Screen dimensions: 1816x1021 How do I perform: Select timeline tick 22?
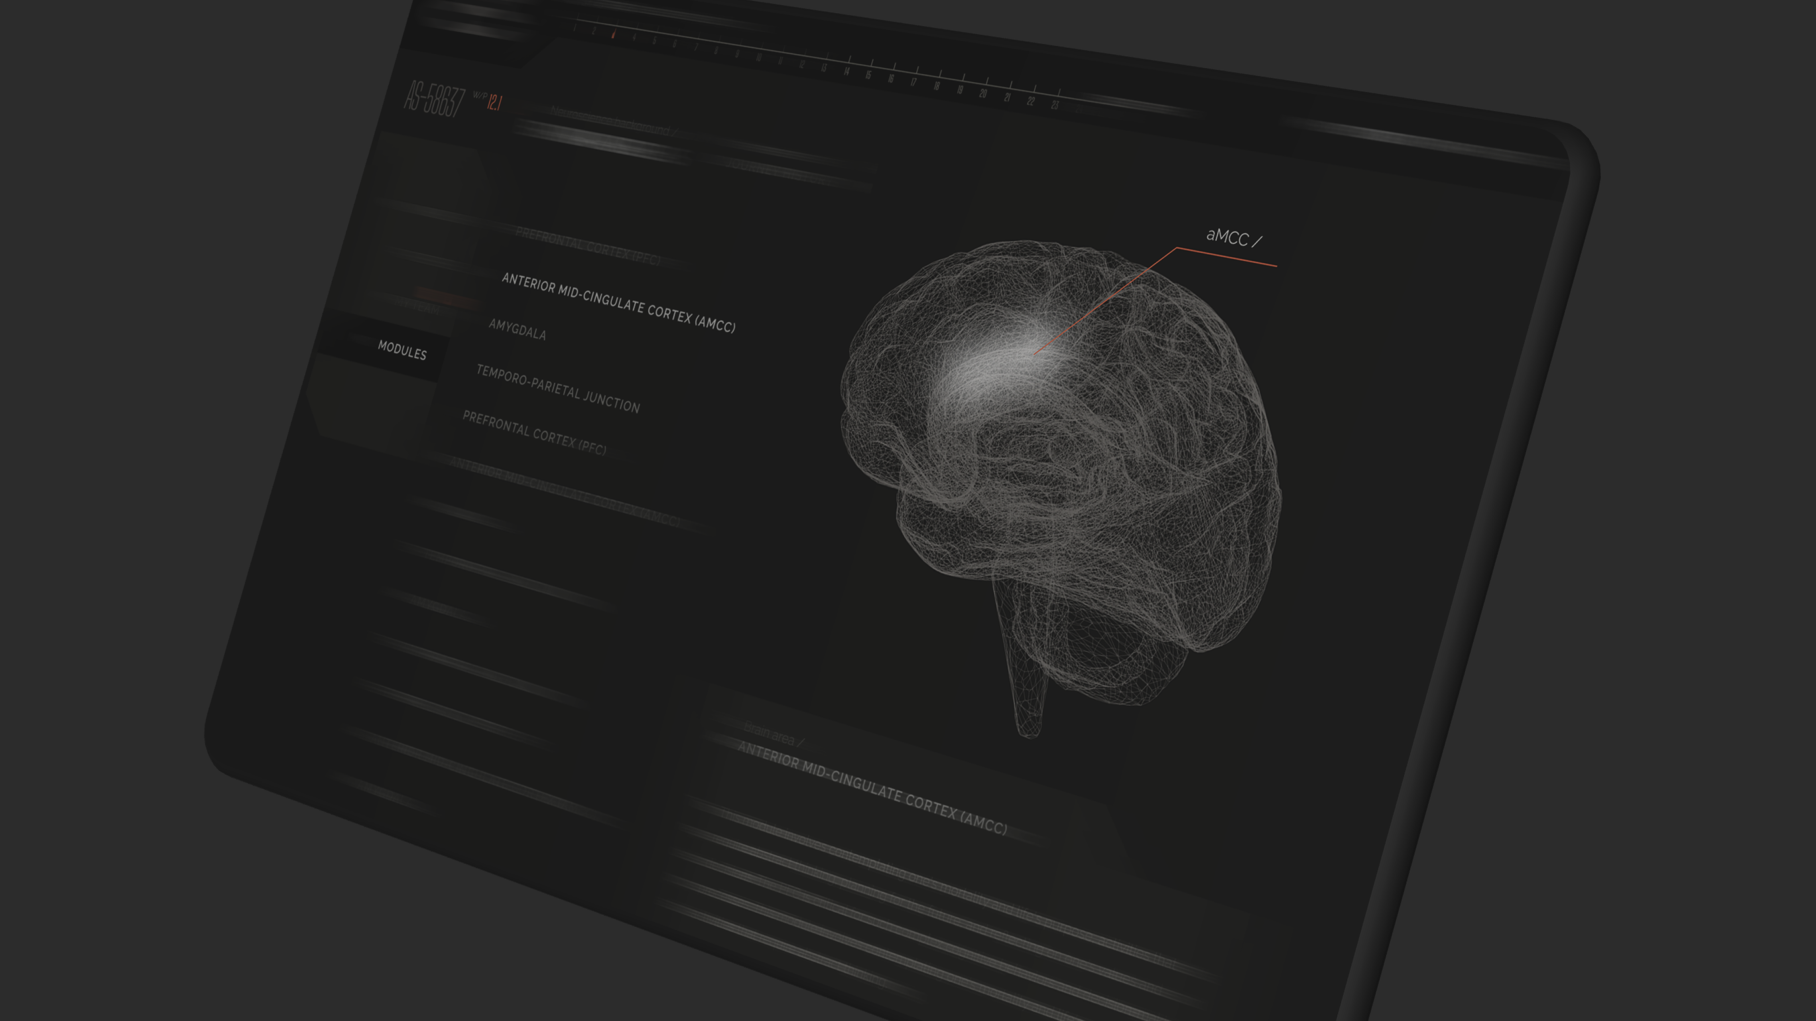click(1030, 102)
